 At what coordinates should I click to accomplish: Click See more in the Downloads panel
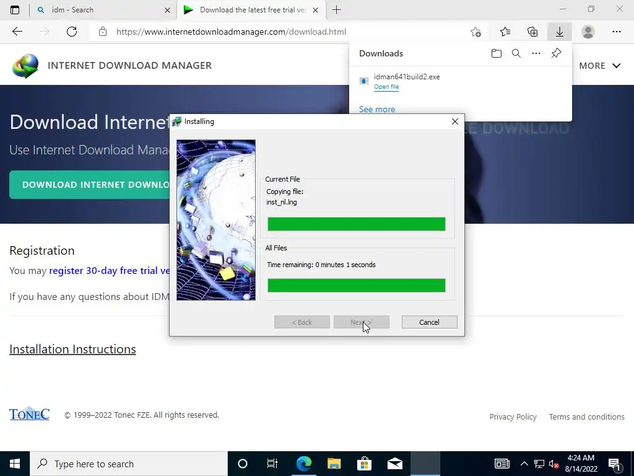(x=377, y=109)
